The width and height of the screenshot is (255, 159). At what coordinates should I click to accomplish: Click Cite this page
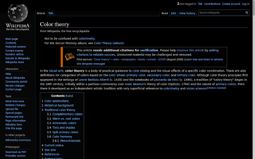coord(14,128)
